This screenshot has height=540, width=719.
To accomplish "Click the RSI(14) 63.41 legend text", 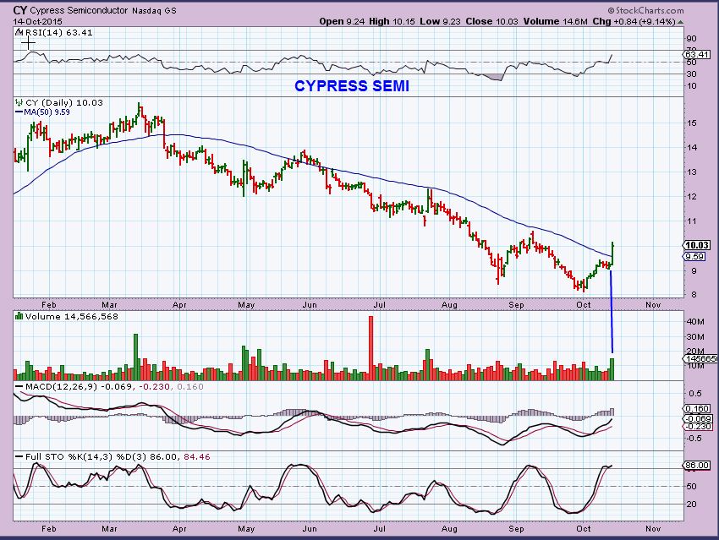I will click(x=58, y=33).
